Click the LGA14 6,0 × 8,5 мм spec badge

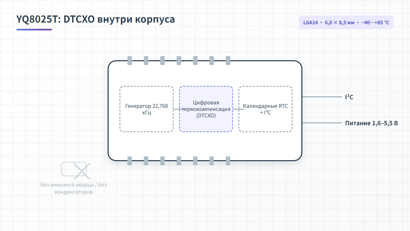click(x=346, y=22)
